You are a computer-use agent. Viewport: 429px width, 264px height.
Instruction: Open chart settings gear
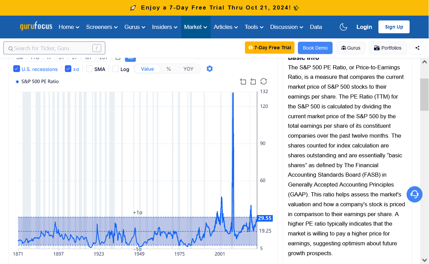[x=210, y=69]
